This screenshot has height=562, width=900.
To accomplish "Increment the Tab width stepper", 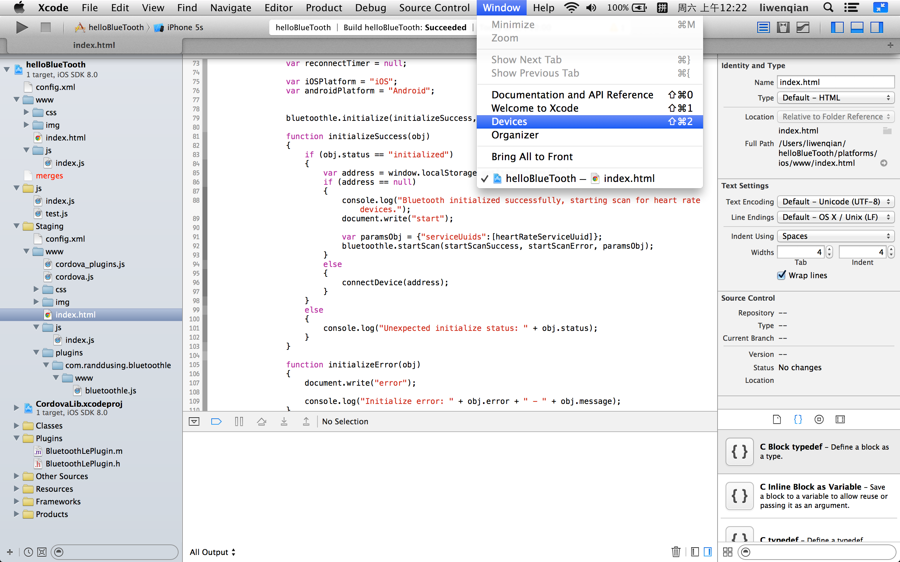I will coord(829,249).
